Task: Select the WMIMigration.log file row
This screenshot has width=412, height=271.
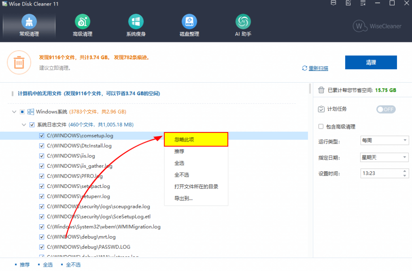Action: click(x=154, y=227)
